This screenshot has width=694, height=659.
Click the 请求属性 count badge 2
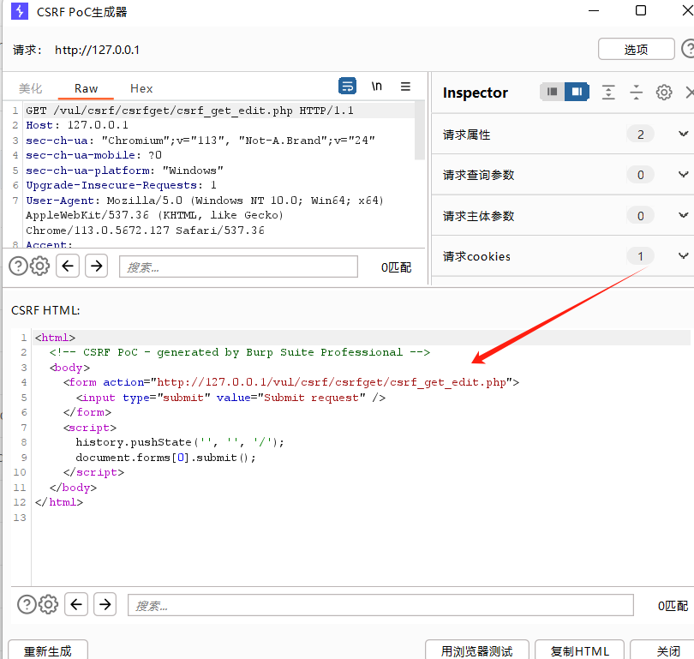click(640, 134)
